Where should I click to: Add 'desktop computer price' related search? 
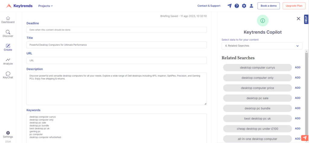coord(298,88)
